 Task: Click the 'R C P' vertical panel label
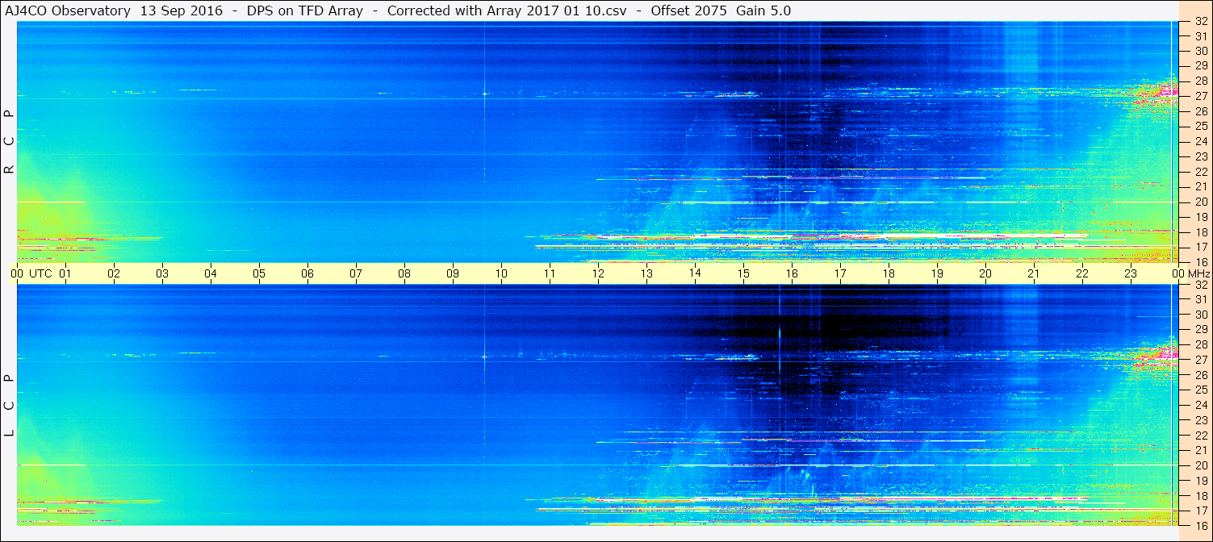pyautogui.click(x=10, y=142)
